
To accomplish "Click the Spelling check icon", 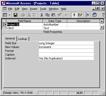I will [34, 15].
